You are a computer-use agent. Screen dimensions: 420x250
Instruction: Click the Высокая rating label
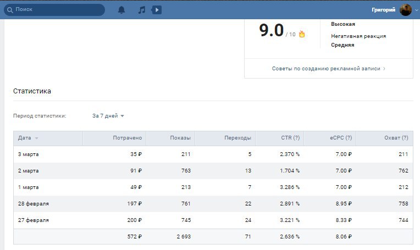pyautogui.click(x=343, y=24)
